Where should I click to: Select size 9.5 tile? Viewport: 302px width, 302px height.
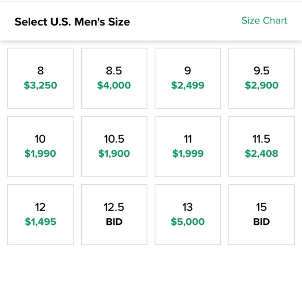(x=261, y=78)
